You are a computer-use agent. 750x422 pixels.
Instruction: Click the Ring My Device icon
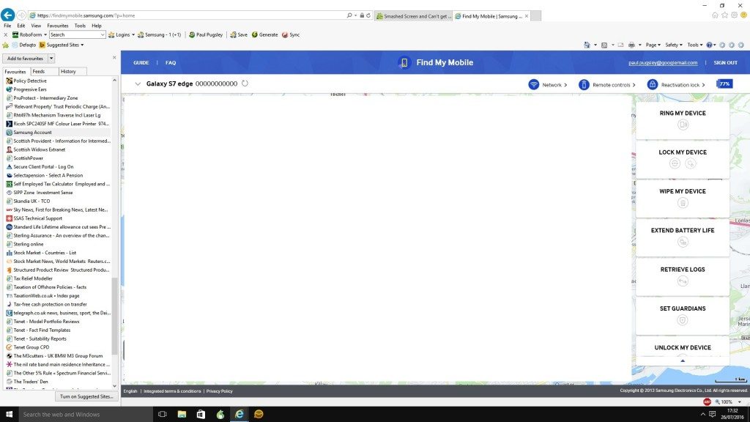coord(683,125)
